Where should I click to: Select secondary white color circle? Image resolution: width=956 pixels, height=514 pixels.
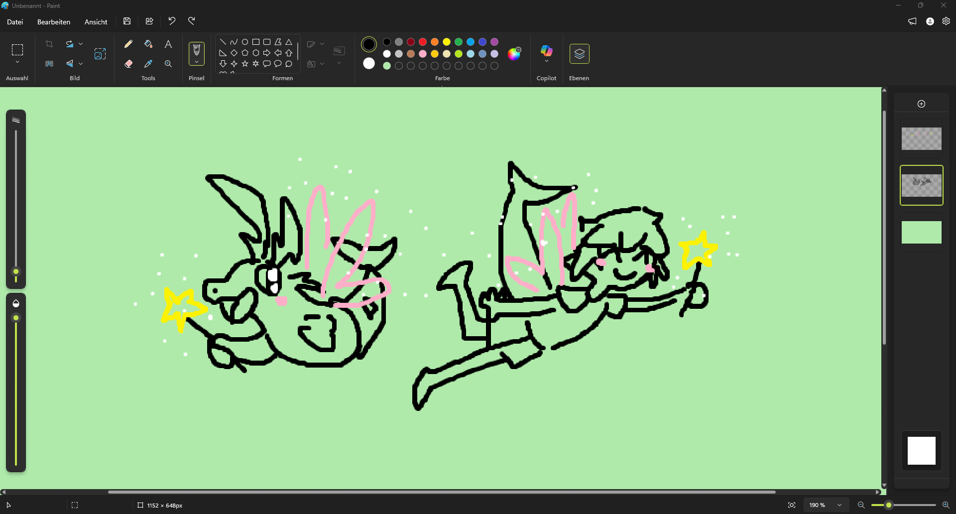(369, 63)
